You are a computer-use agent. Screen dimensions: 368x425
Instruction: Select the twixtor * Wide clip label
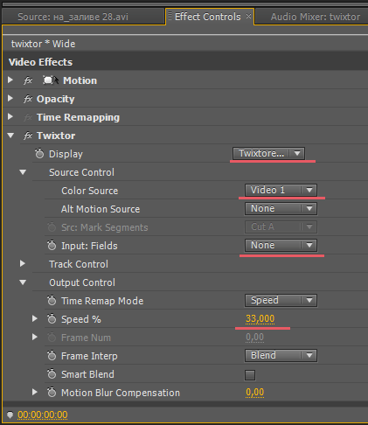click(43, 44)
